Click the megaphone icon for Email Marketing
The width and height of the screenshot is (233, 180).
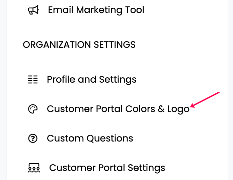pyautogui.click(x=33, y=10)
